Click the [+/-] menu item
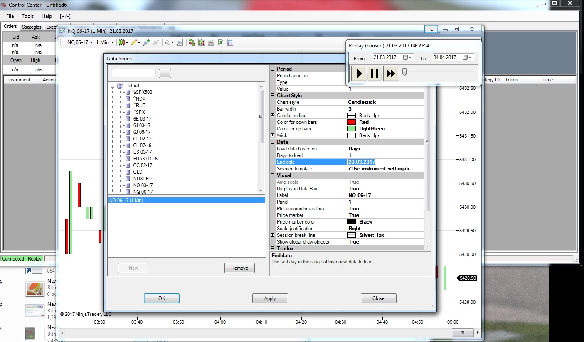 click(65, 16)
